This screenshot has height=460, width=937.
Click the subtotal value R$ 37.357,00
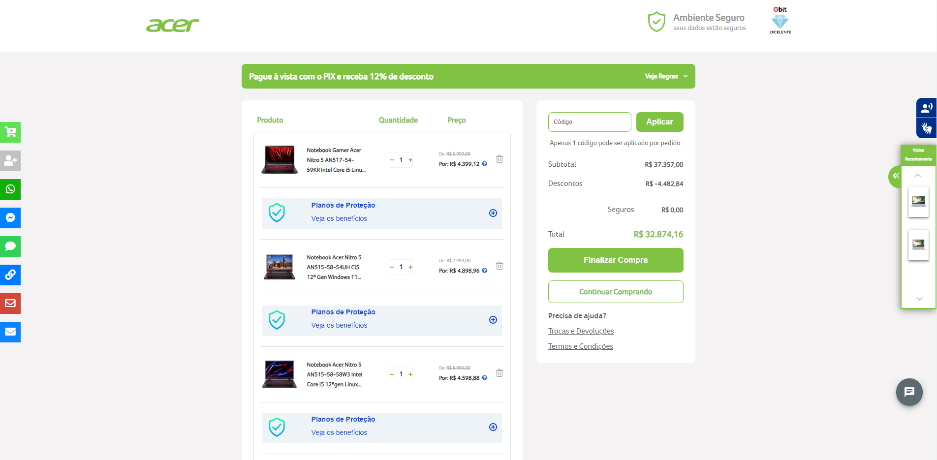click(x=664, y=165)
